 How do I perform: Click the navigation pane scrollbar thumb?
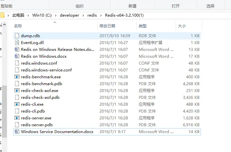tap(5, 111)
